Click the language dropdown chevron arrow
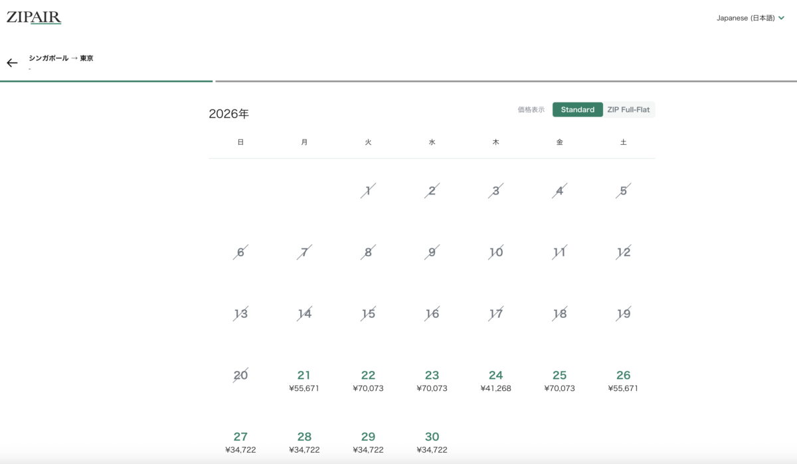797x464 pixels. pyautogui.click(x=781, y=18)
